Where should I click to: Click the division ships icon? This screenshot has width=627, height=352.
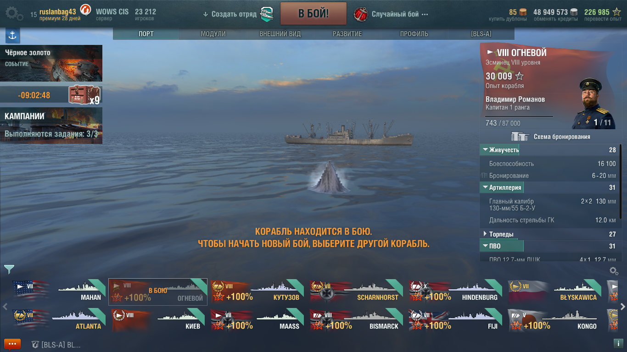point(267,14)
